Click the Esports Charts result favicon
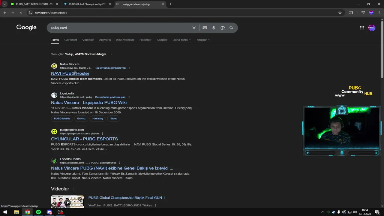 pos(54,161)
